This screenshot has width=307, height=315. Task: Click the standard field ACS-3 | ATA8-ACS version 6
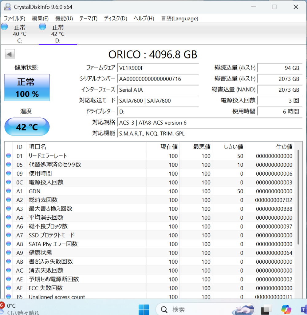[210, 122]
